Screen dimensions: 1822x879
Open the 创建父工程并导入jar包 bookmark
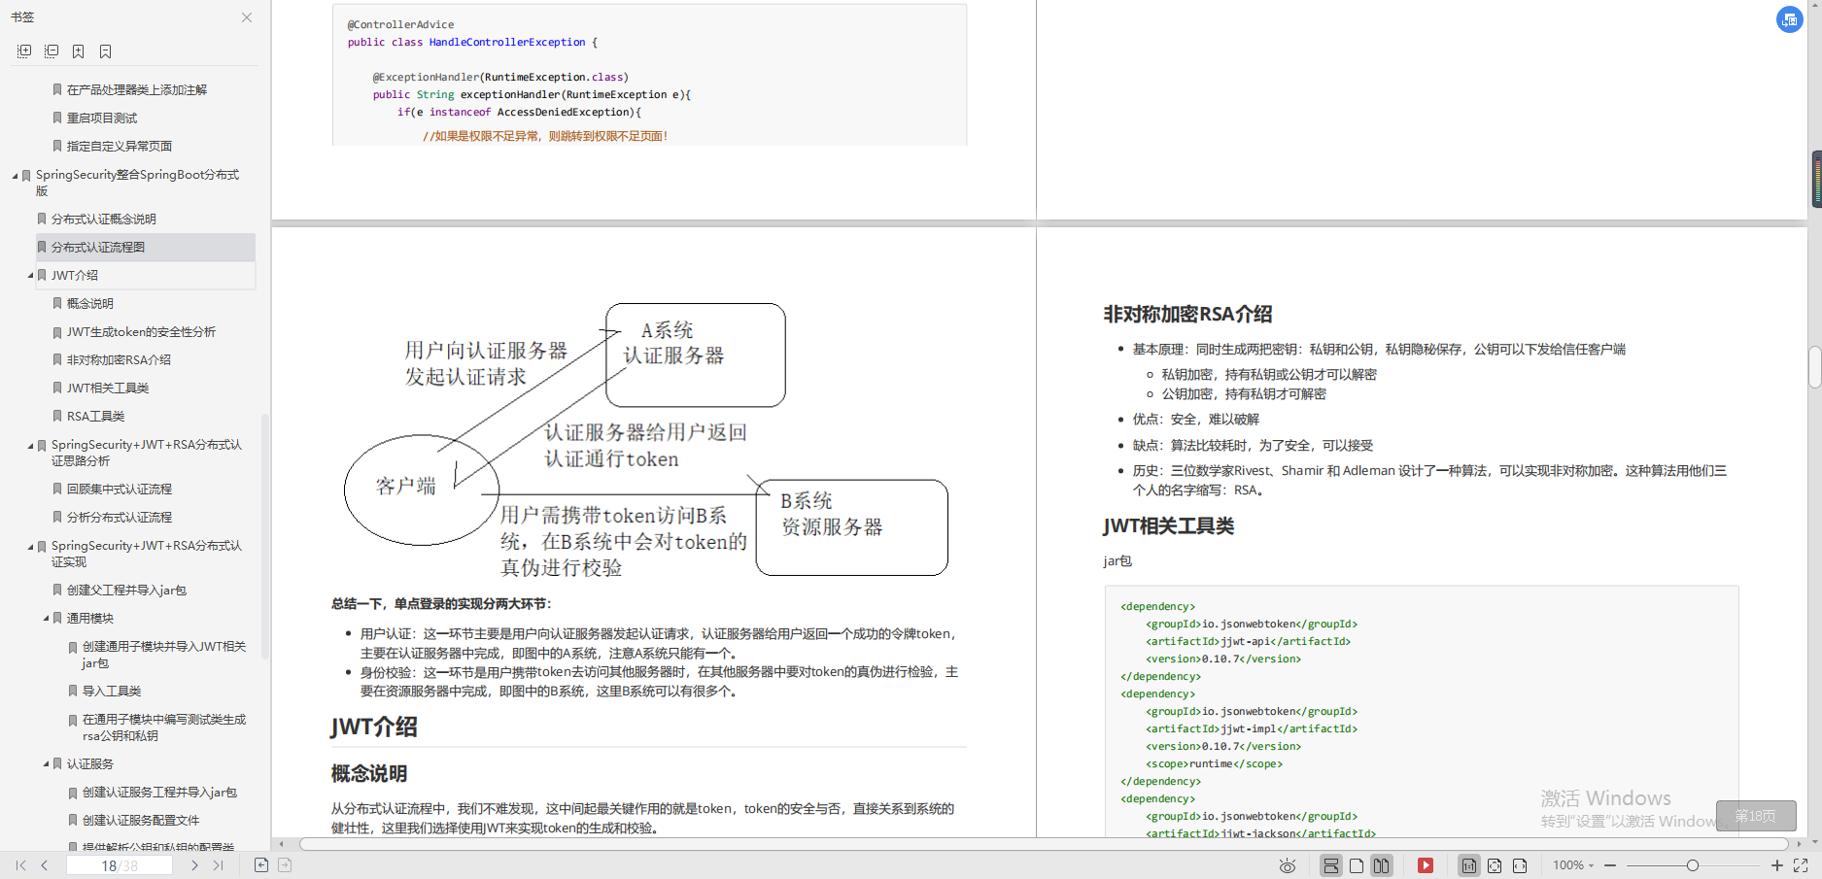click(126, 590)
